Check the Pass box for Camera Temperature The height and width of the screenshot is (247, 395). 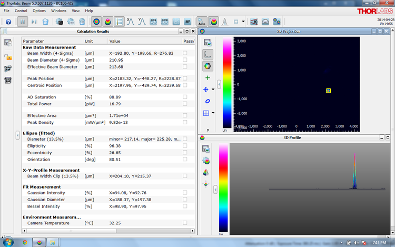point(184,223)
